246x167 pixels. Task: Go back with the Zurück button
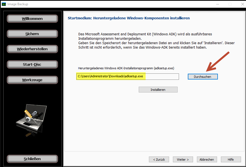(x=159, y=160)
